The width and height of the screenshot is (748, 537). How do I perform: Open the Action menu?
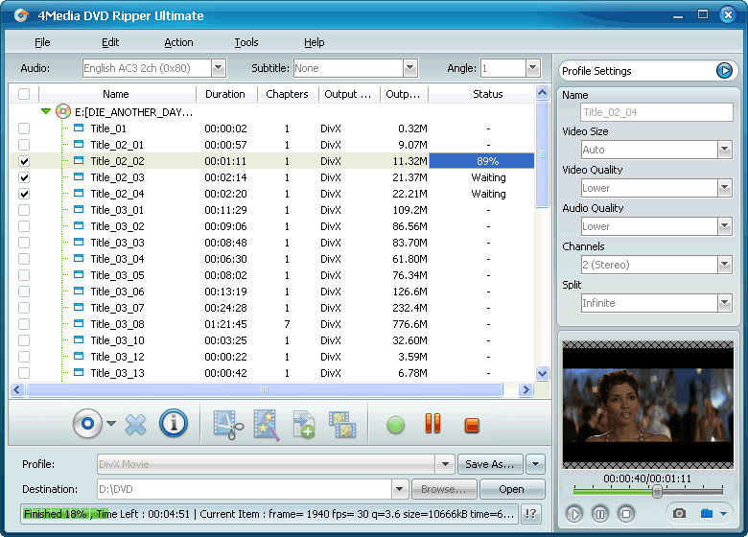178,42
